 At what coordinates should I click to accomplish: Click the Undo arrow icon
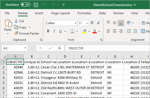[x=43, y=5]
